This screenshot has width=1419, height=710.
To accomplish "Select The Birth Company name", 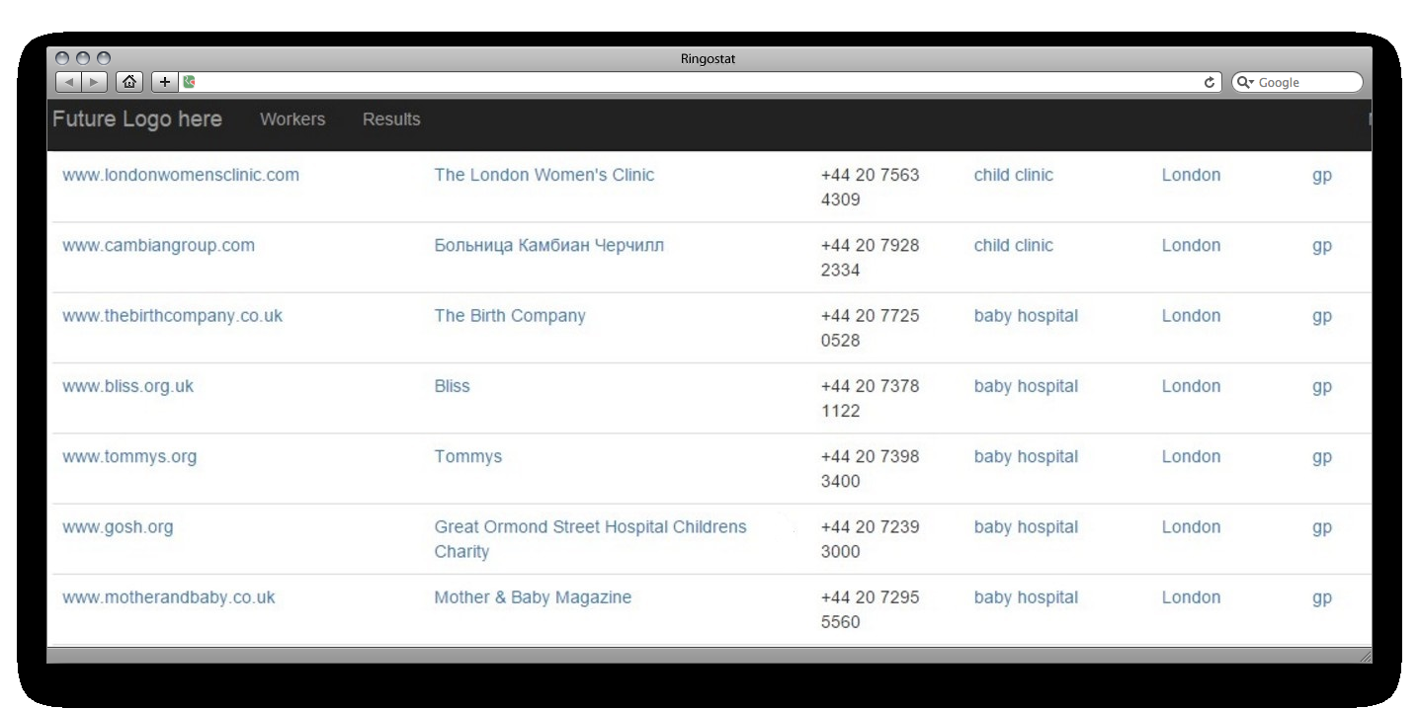I will click(x=510, y=316).
